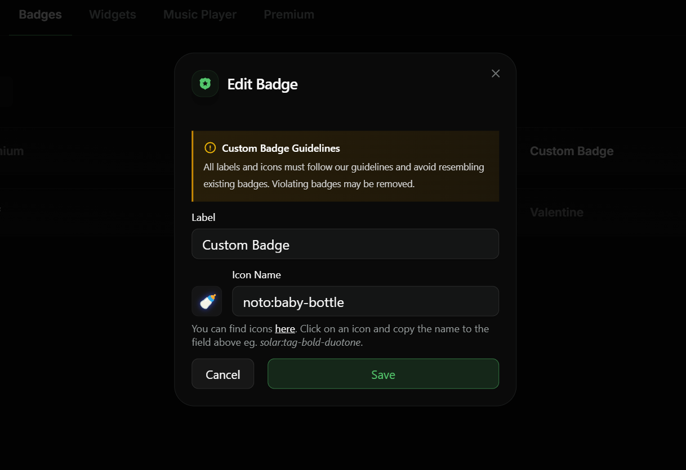
Task: Click the Icon Name field label
Action: [256, 275]
